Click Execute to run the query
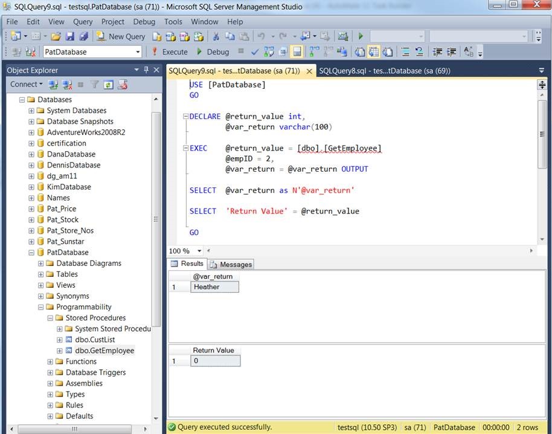 pyautogui.click(x=170, y=52)
